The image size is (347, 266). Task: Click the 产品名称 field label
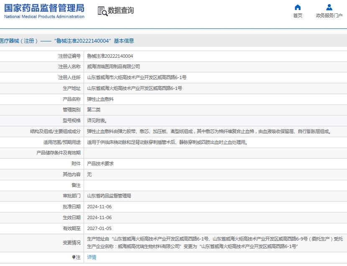tap(72, 99)
